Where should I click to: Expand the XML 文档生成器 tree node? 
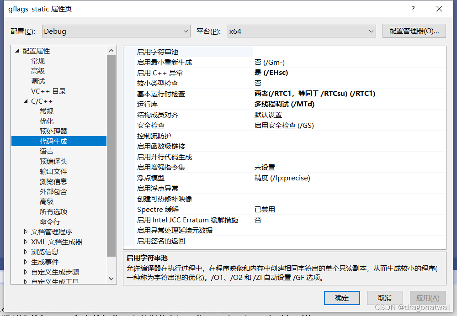[x=26, y=242]
